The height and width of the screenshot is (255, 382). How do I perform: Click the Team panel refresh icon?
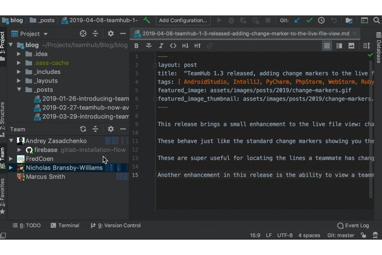coord(83,129)
